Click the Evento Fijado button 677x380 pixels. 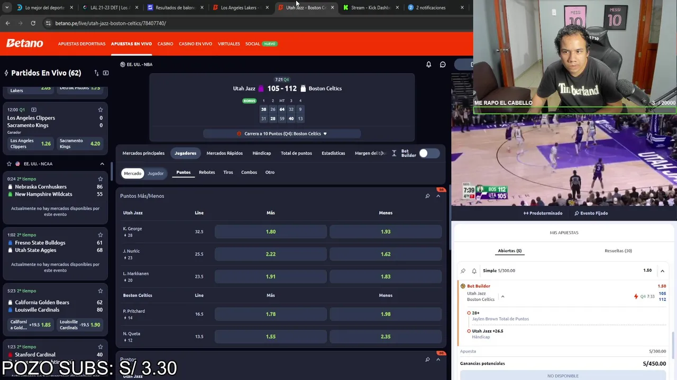(591, 213)
